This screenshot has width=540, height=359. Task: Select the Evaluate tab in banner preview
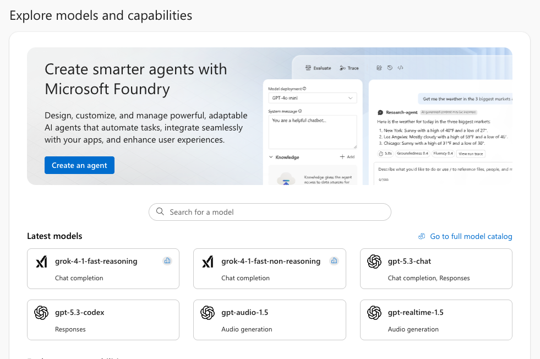tap(318, 68)
